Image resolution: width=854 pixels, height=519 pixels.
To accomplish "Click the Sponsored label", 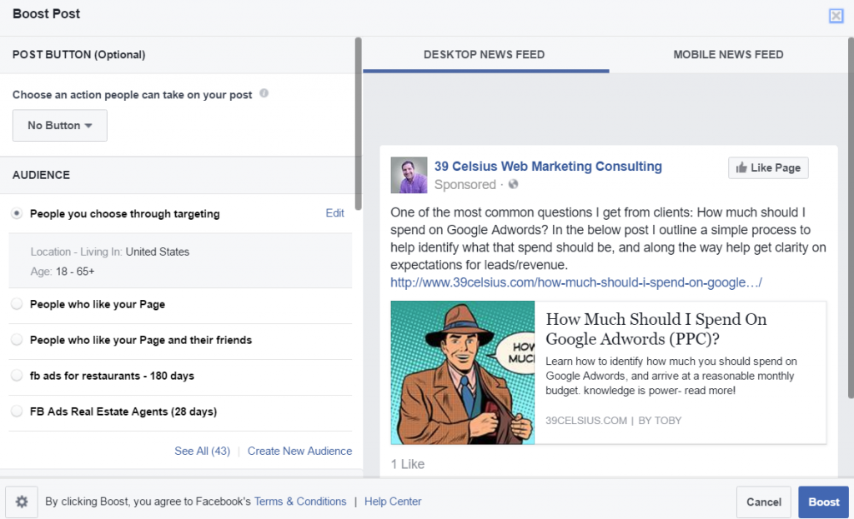I will coord(465,185).
